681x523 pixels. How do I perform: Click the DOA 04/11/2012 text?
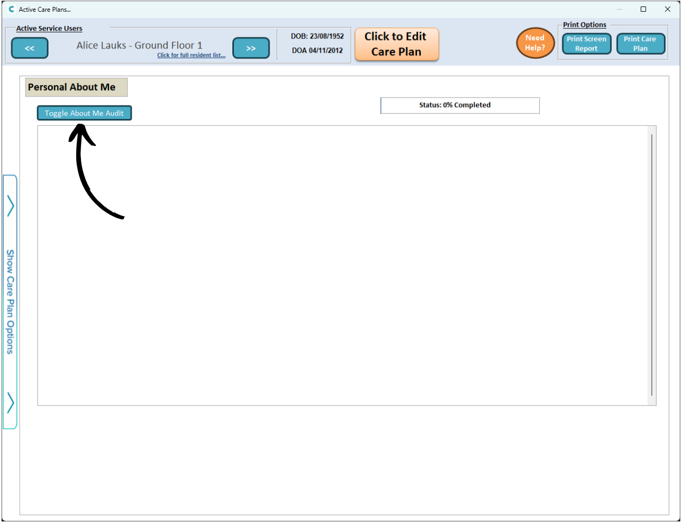tap(317, 51)
